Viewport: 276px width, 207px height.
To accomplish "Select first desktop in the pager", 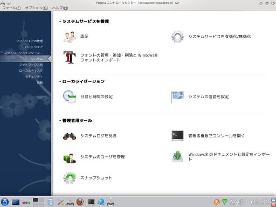I will click(x=36, y=200).
